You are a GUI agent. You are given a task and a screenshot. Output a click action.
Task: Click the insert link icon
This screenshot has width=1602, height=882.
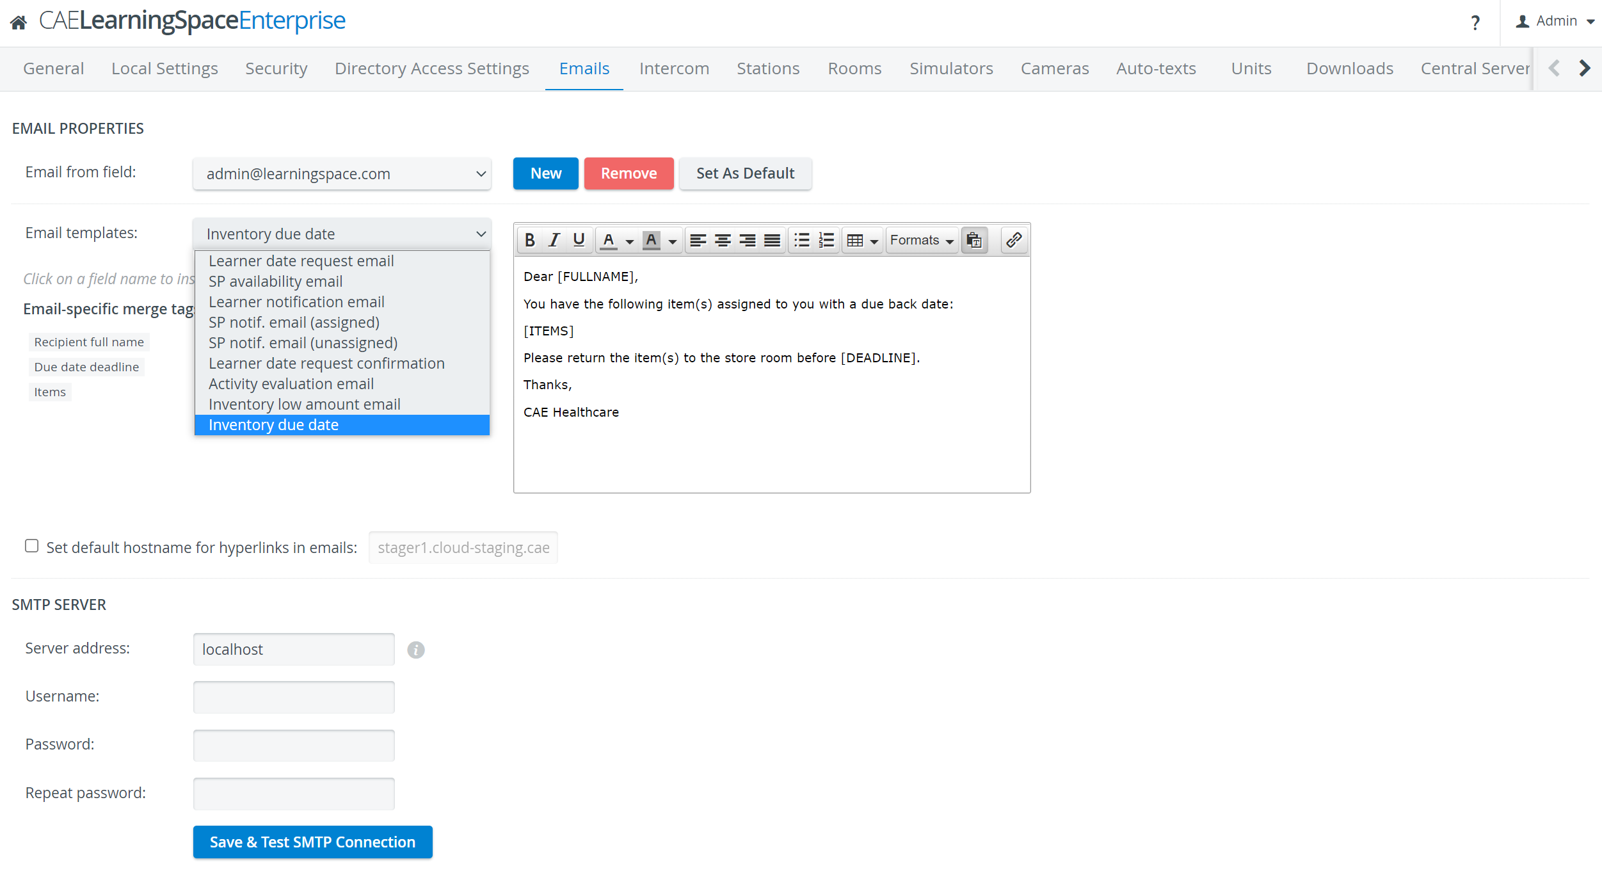[x=1014, y=240]
